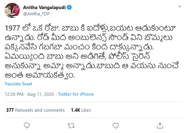Click the Translate Tweet link
Viewport: 187px width, 133px height.
18,84
